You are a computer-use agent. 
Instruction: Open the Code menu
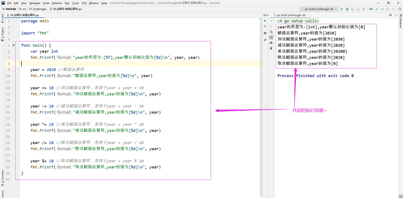[x=46, y=3]
